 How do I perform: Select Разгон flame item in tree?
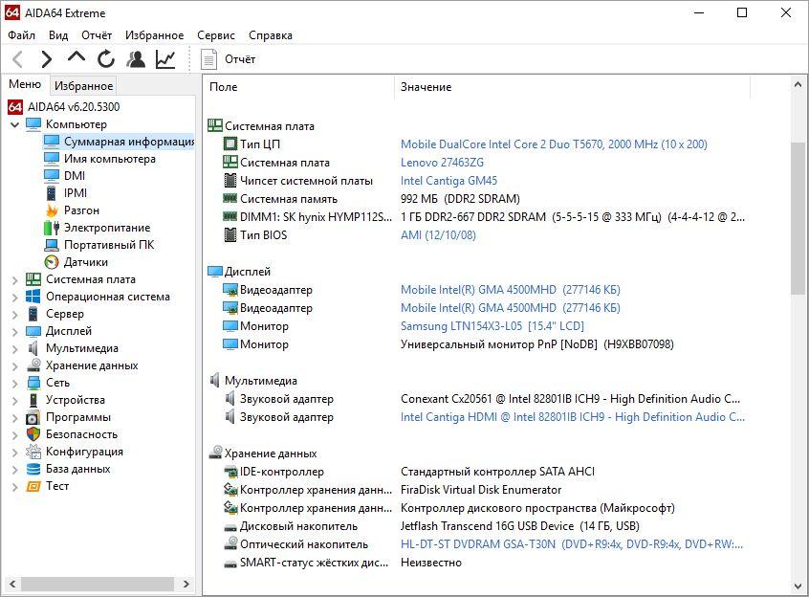click(x=80, y=210)
